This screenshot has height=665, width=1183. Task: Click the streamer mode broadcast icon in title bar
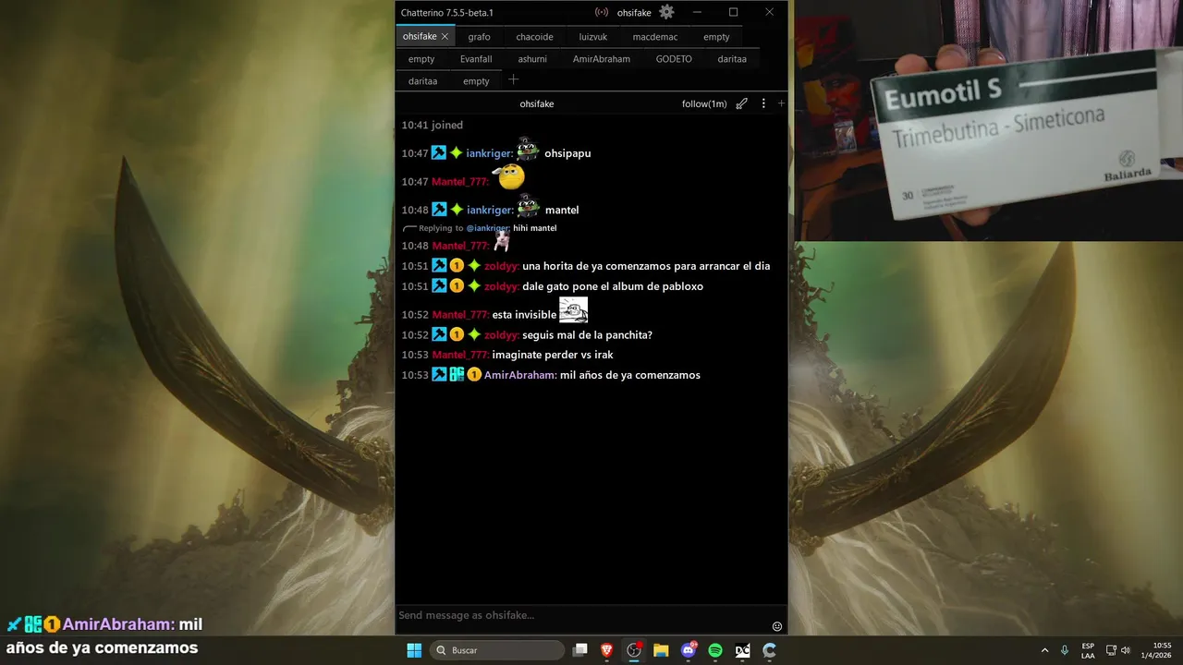point(602,12)
